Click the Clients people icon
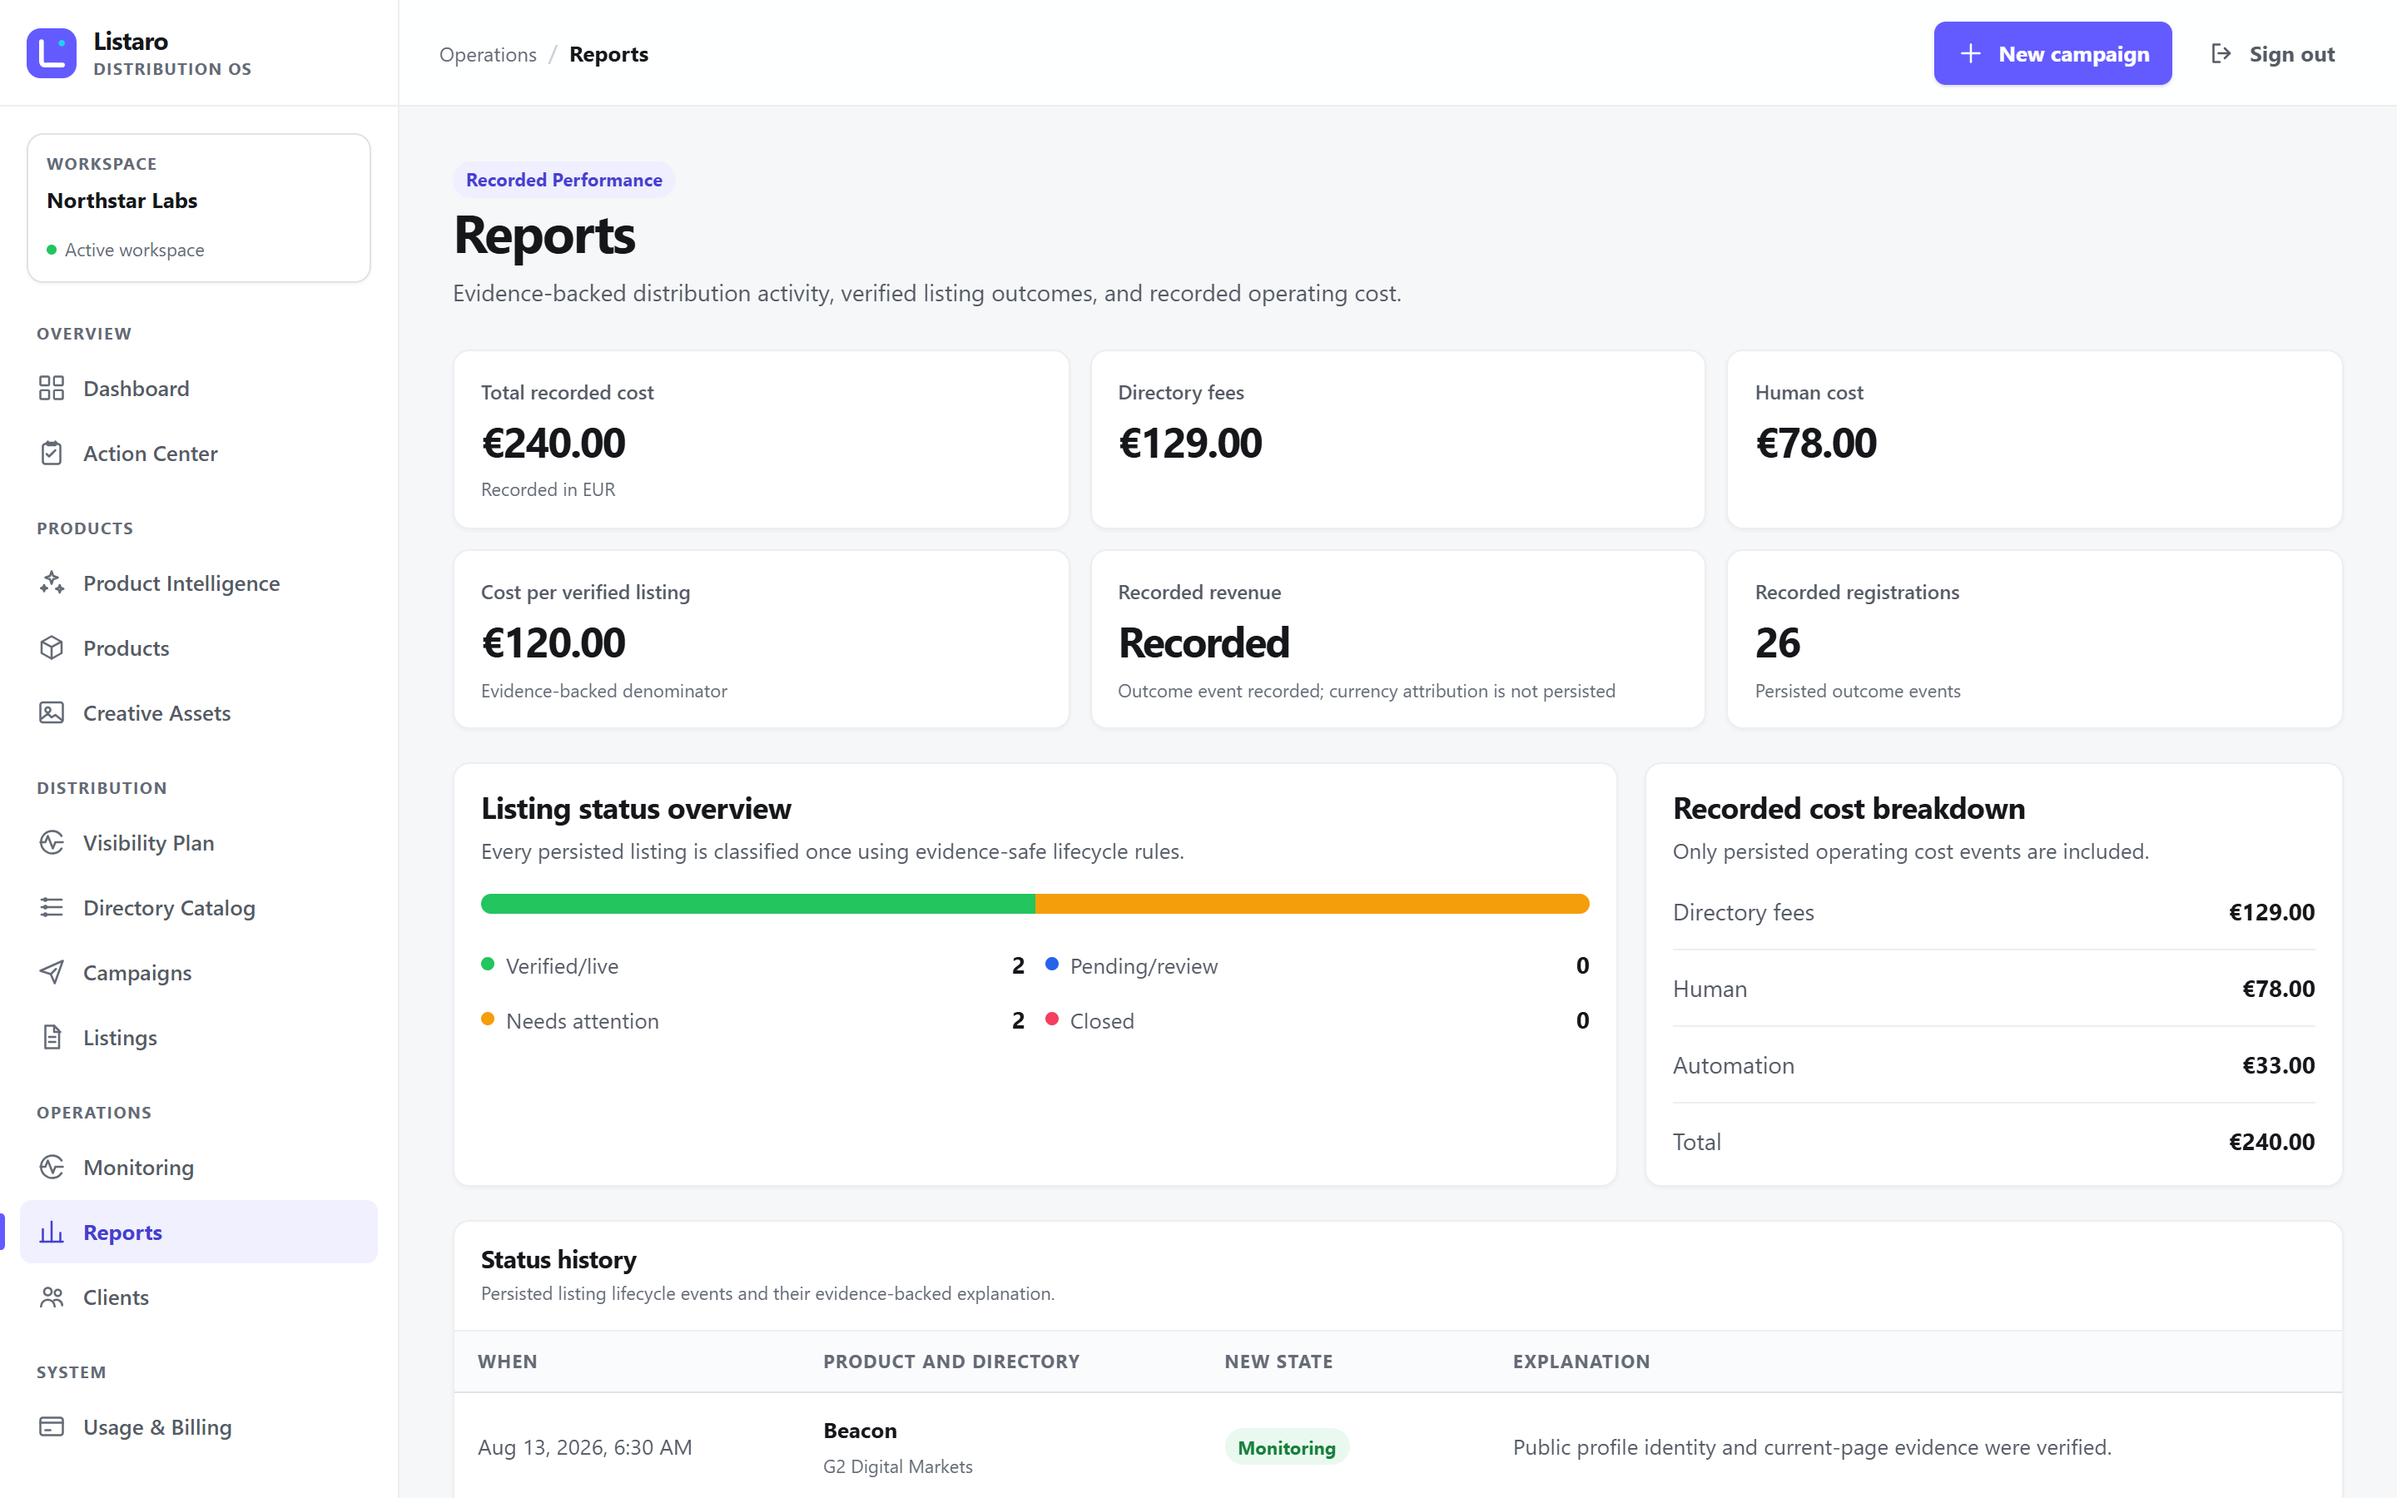The height and width of the screenshot is (1498, 2397). coord(52,1297)
